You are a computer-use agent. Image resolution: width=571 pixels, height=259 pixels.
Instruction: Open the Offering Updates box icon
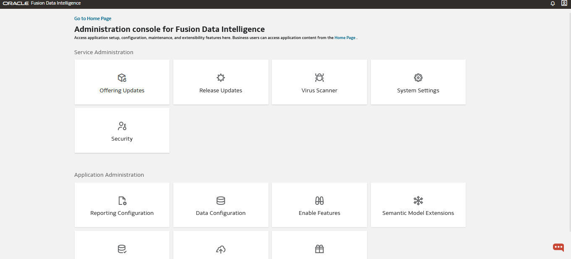(122, 78)
